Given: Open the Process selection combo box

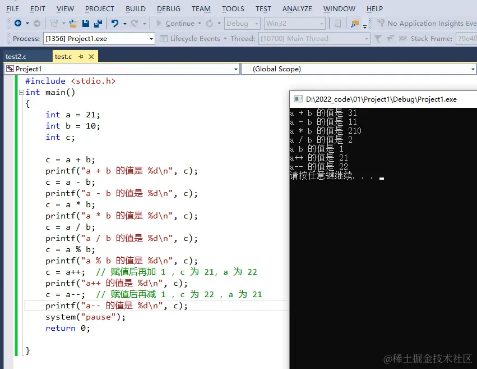Looking at the screenshot, I should (99, 39).
